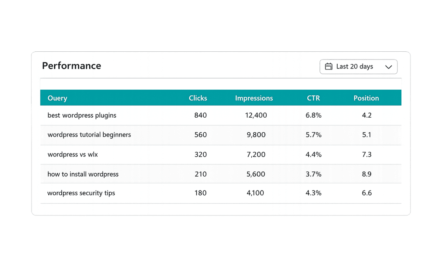Click the 5.1 position value
Image resolution: width=442 pixels, height=265 pixels.
tap(367, 135)
